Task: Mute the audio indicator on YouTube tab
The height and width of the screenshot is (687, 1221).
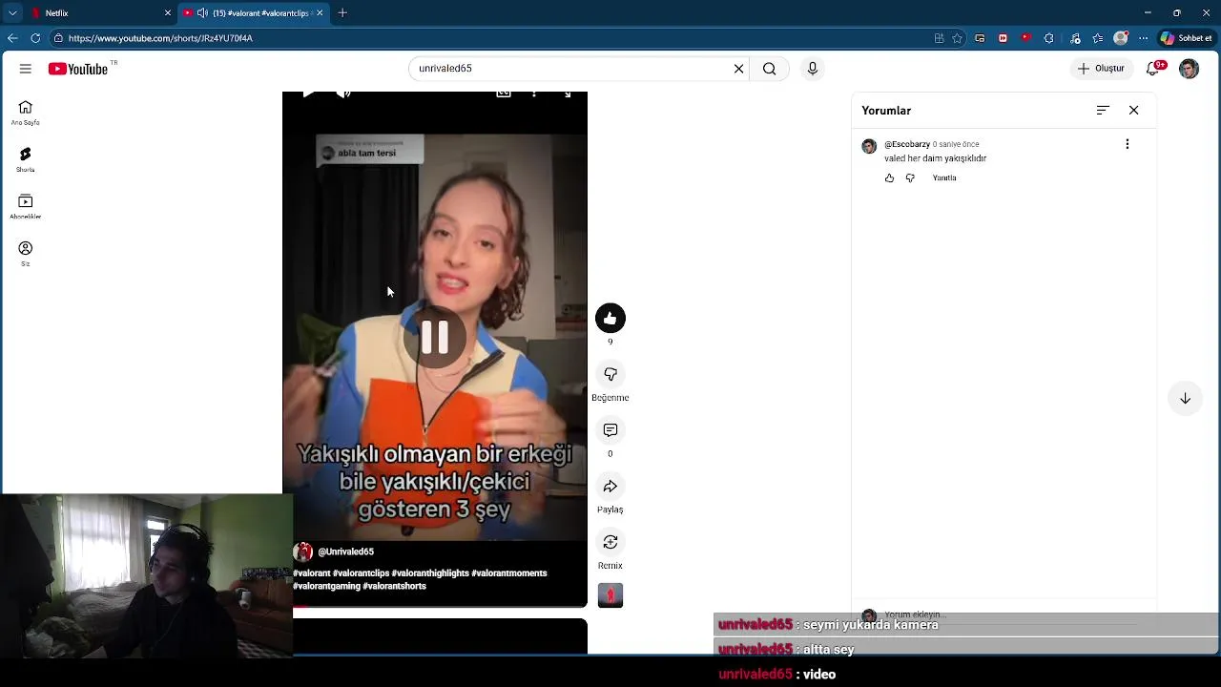Action: click(x=202, y=13)
